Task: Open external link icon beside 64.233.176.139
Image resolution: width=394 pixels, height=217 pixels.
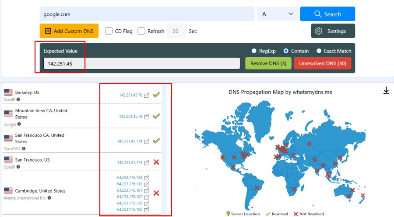Action: click(147, 203)
